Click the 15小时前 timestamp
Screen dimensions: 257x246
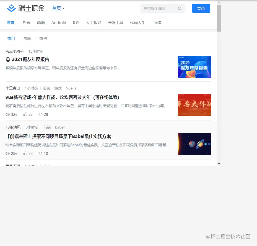36,51
